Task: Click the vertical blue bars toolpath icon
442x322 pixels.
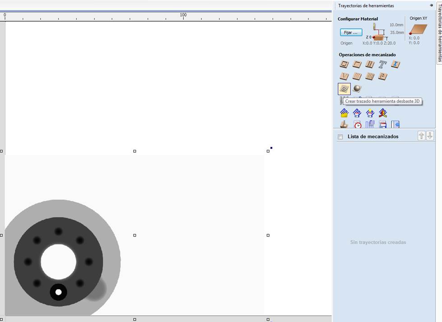Action: pyautogui.click(x=370, y=124)
